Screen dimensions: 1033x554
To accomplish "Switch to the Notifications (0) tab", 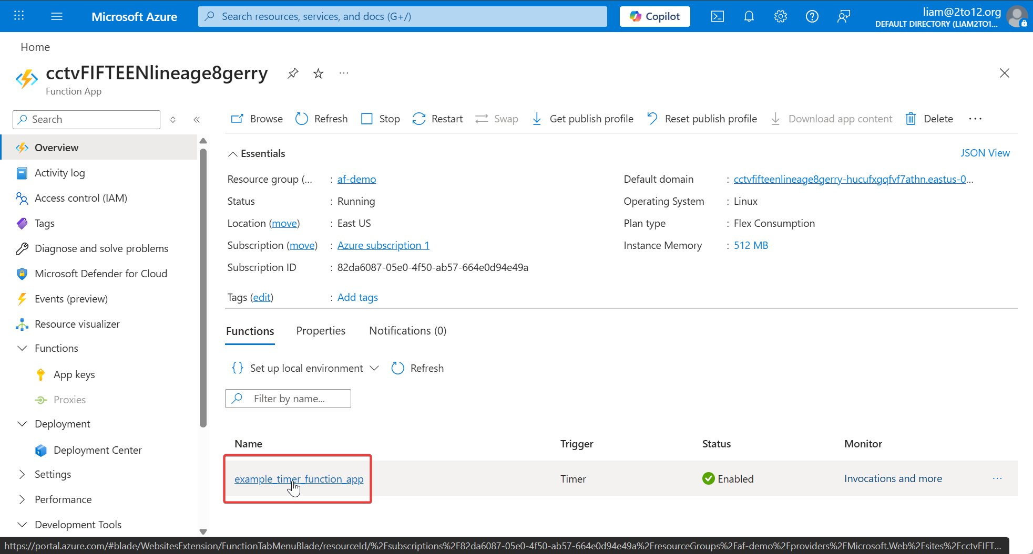I will pos(407,331).
